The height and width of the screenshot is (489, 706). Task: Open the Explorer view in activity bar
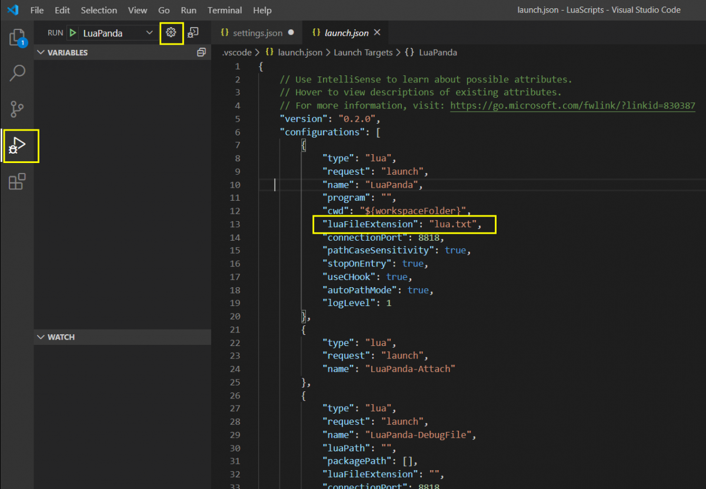pos(17,38)
